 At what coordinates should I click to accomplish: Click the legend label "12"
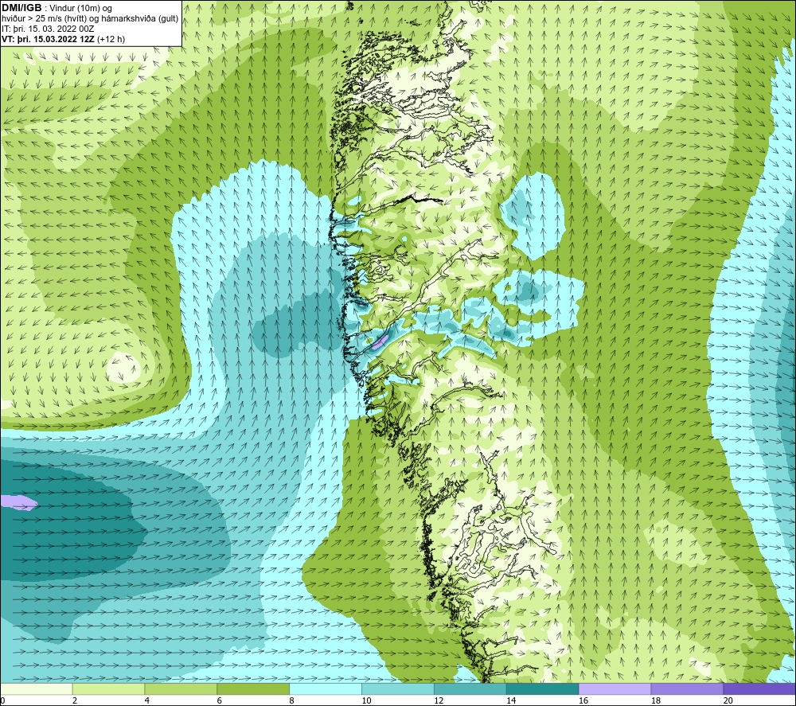coord(439,701)
